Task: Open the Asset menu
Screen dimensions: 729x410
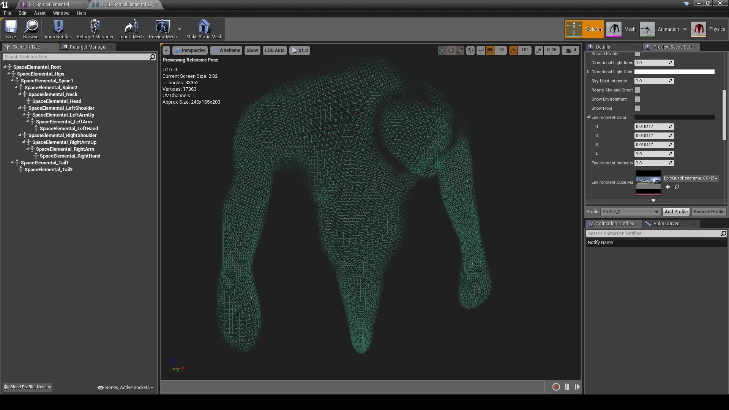Action: pos(39,13)
